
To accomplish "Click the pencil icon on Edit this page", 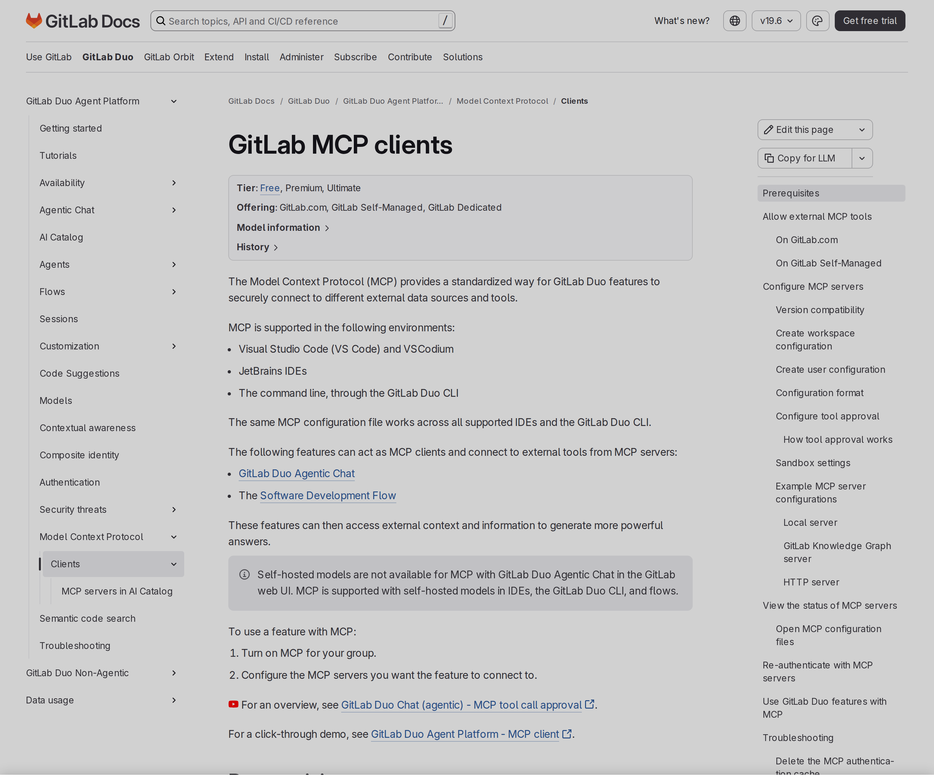I will click(768, 130).
